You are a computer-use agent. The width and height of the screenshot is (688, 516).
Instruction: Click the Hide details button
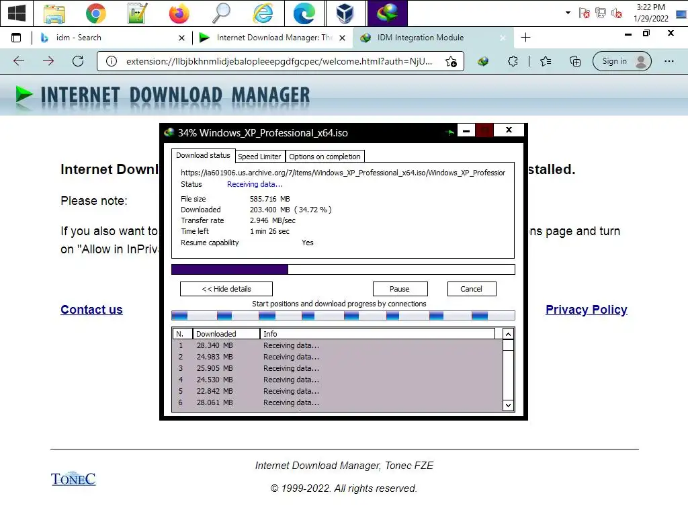pos(226,289)
